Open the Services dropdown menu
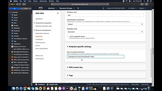The width and height of the screenshot is (162, 91). (52, 8)
